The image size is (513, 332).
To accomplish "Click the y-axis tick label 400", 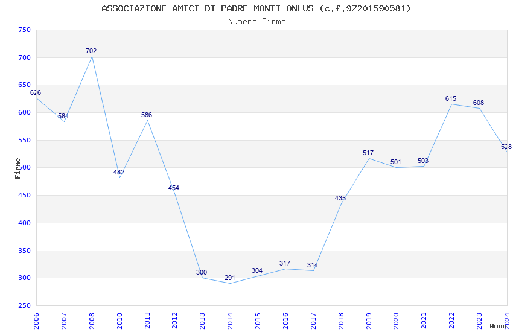I will pyautogui.click(x=25, y=223).
